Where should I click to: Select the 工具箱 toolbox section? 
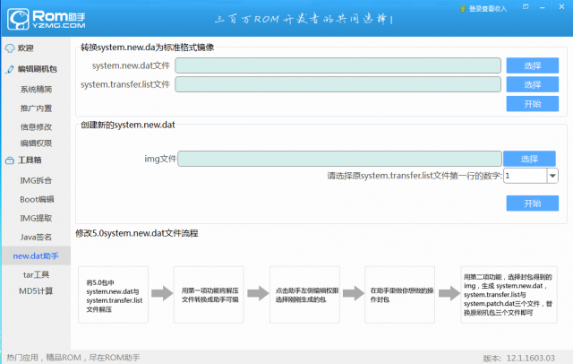30,160
